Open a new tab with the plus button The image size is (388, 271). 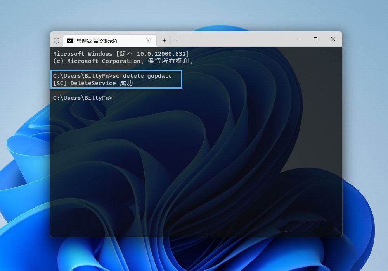pyautogui.click(x=164, y=40)
